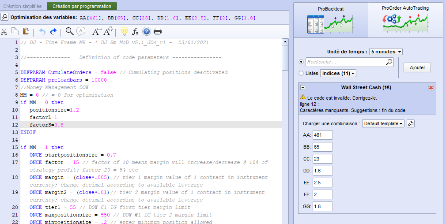446x224 pixels.
Task: Print the code with printer icon
Action: (158, 31)
